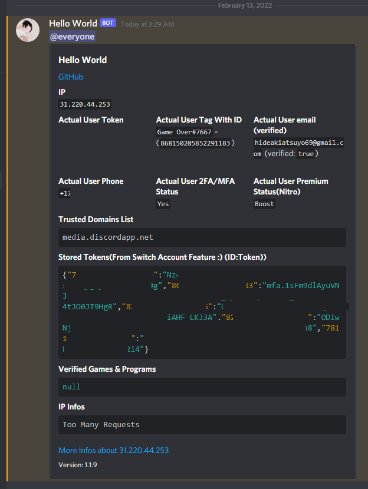
Task: Select the email hideakiatsuyo69@gmail.c text
Action: [299, 143]
